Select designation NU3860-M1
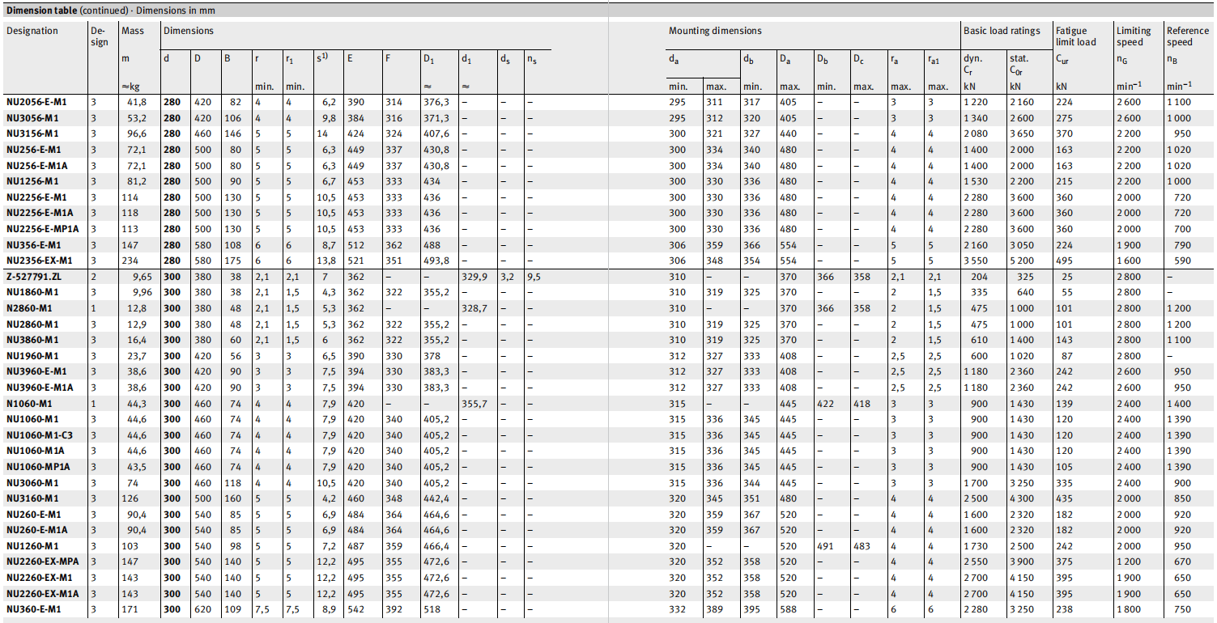This screenshot has height=623, width=1217. (32, 340)
